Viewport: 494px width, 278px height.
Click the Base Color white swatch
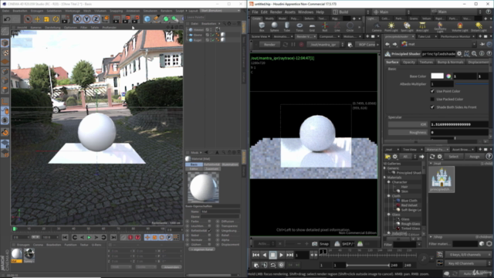pyautogui.click(x=437, y=76)
